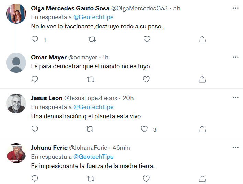Retweet Olga Mercedes Gauto Sosa's tweet
Viewport: 243px width, 184px height.
coord(92,40)
